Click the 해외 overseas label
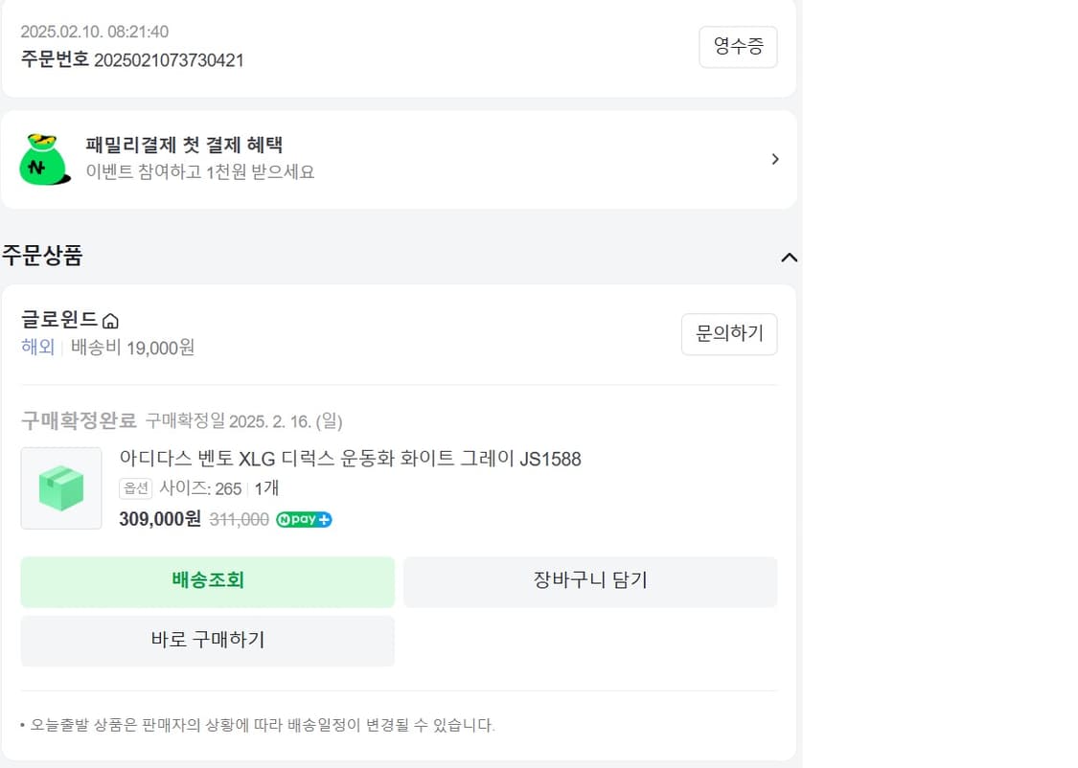1078x768 pixels. click(x=37, y=347)
